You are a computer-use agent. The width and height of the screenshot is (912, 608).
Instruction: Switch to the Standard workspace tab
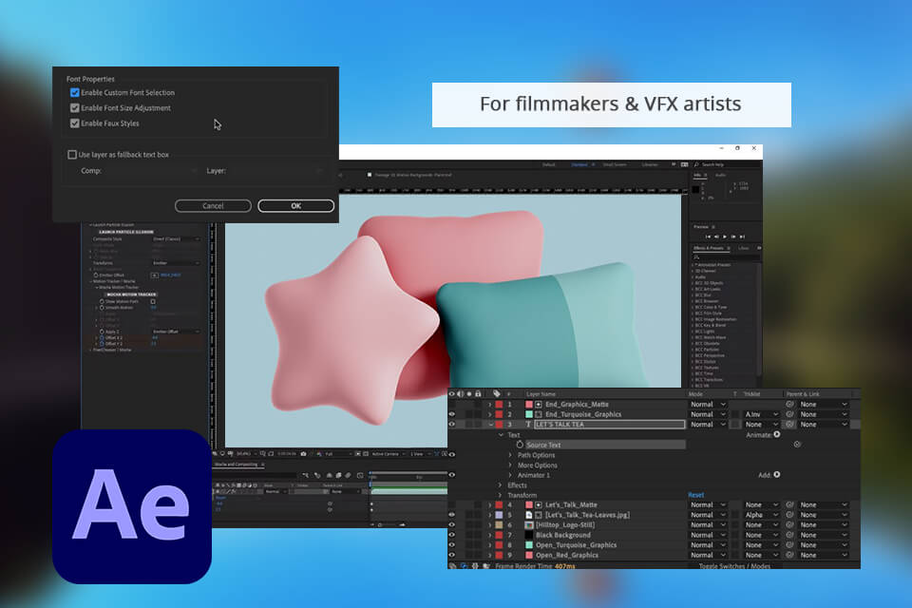coord(579,164)
